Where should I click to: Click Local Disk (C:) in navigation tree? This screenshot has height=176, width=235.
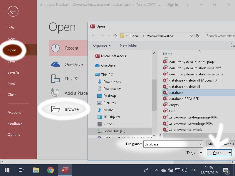pyautogui.click(x=114, y=131)
